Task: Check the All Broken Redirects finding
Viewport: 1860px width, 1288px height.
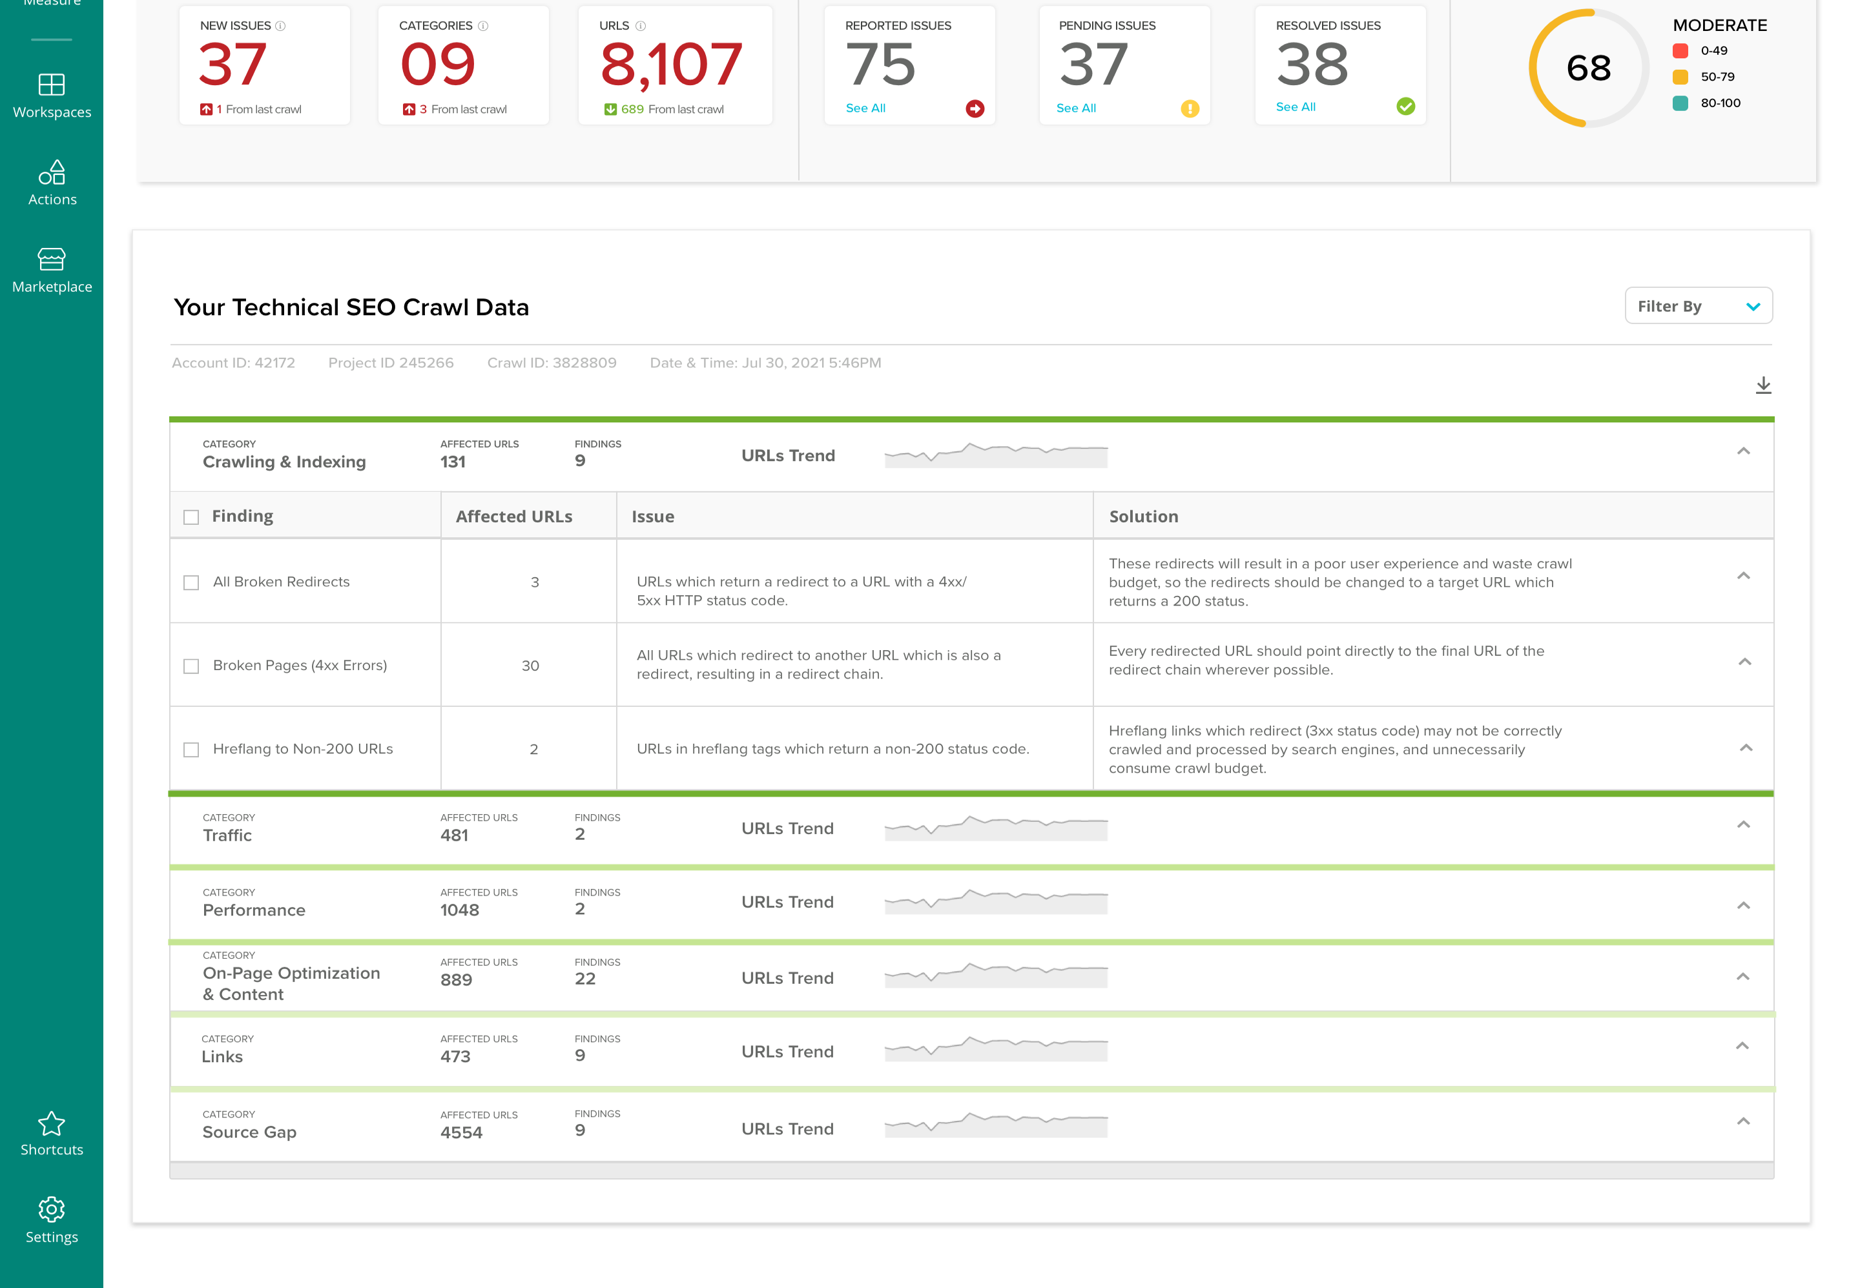Action: (x=191, y=581)
